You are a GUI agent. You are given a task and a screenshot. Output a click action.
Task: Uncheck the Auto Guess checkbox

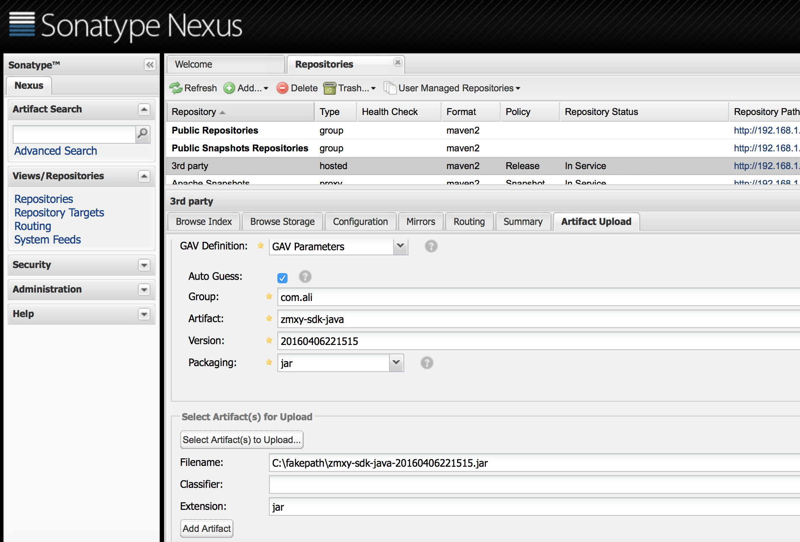(282, 278)
